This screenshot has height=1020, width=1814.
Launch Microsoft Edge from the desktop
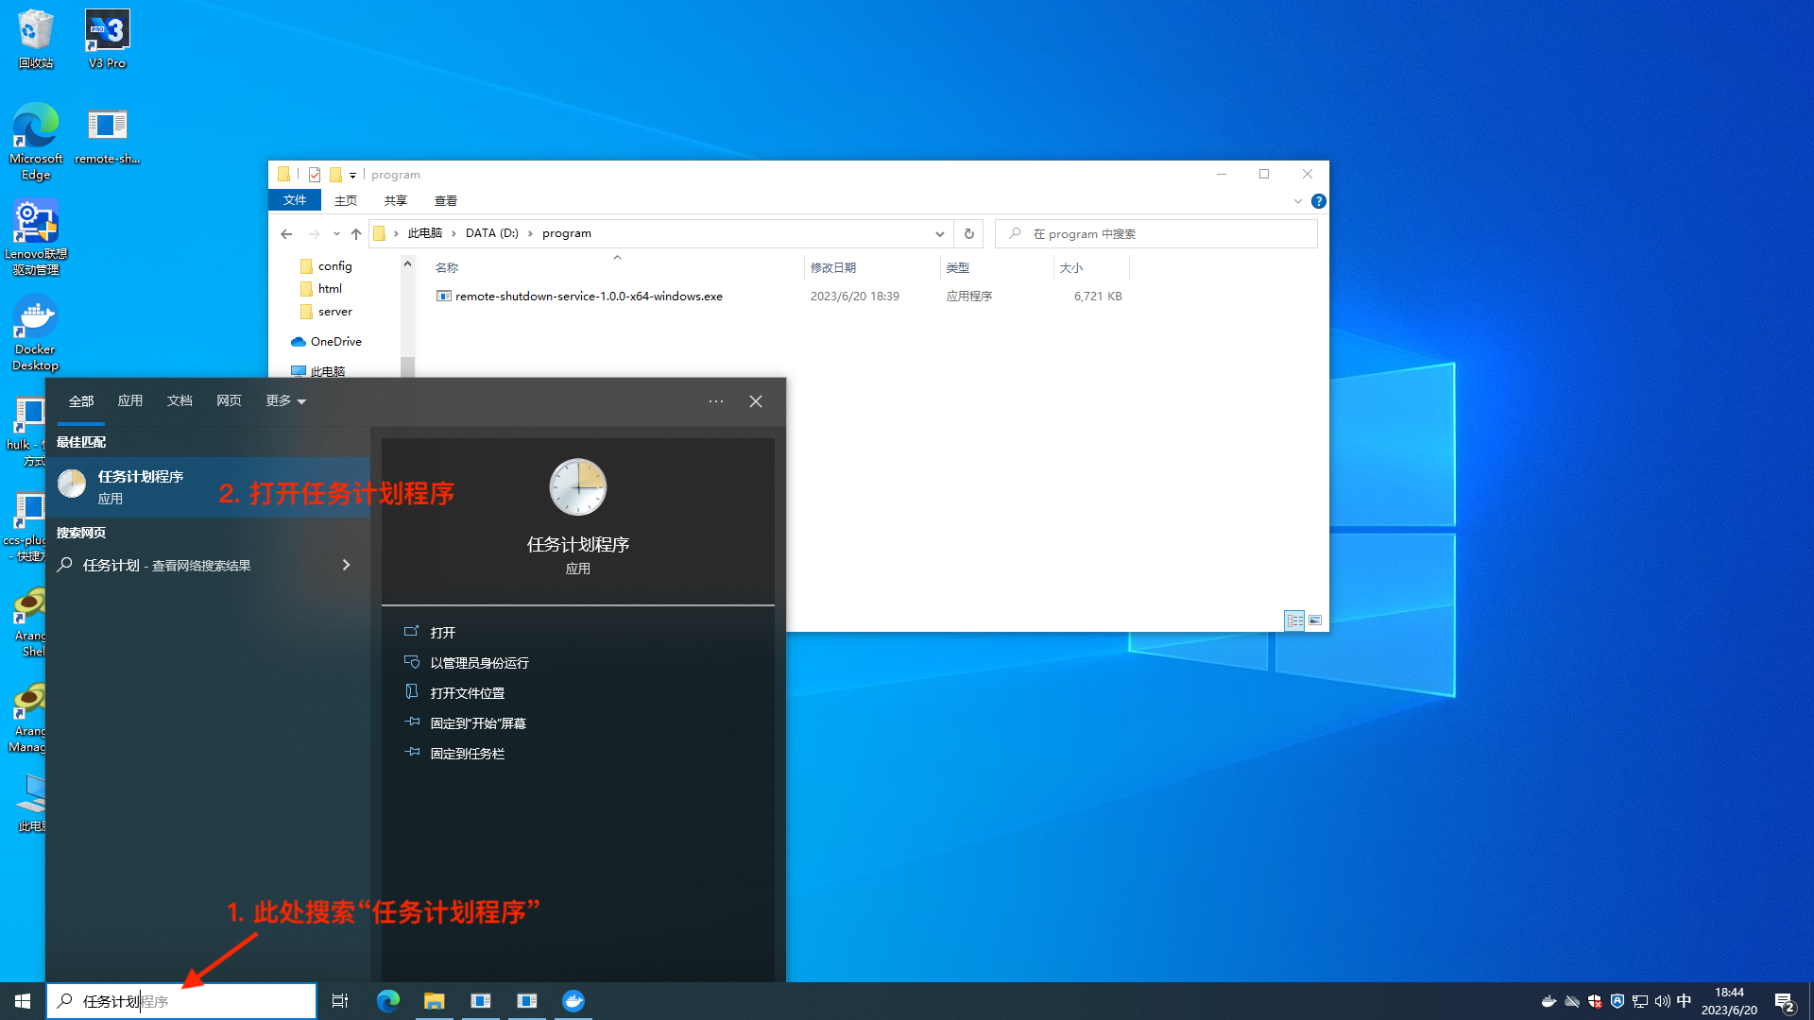[36, 141]
